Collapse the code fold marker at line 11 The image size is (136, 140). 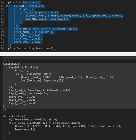coord(7,6)
